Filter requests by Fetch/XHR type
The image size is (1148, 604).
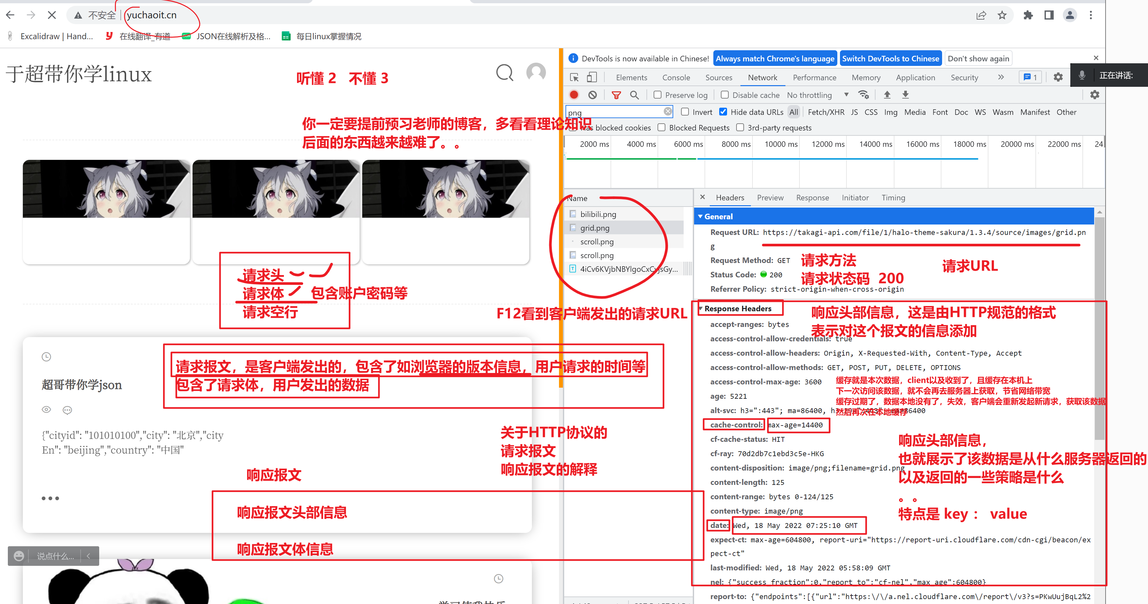(826, 112)
